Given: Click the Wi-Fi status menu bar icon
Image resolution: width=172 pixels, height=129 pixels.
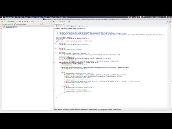Looking at the screenshot, I should pyautogui.click(x=144, y=17).
